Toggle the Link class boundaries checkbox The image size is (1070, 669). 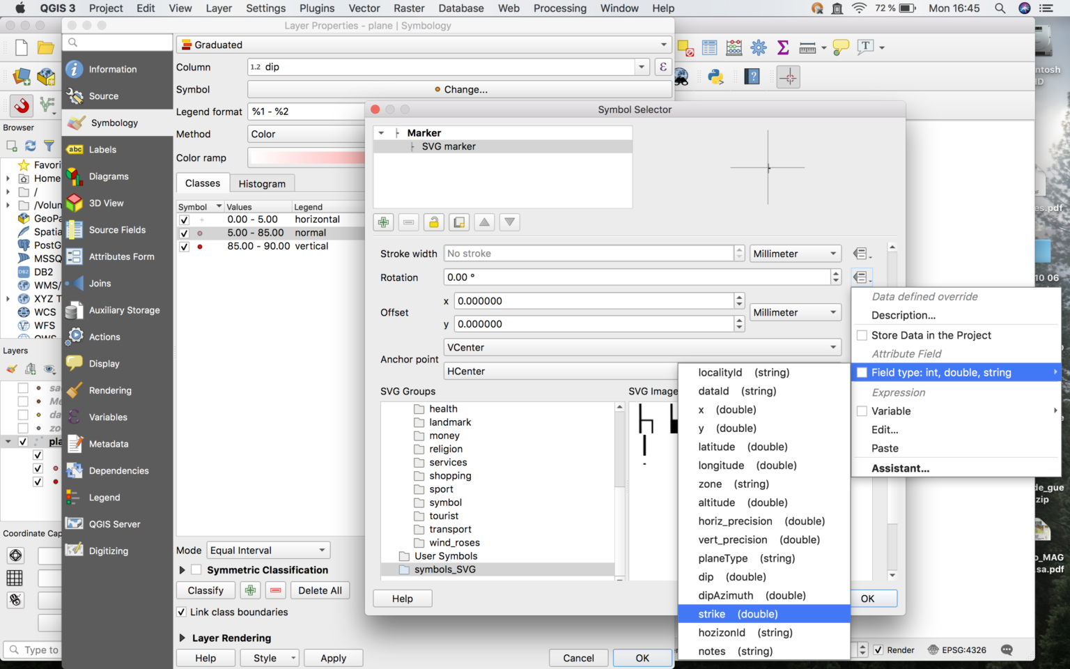pyautogui.click(x=182, y=612)
